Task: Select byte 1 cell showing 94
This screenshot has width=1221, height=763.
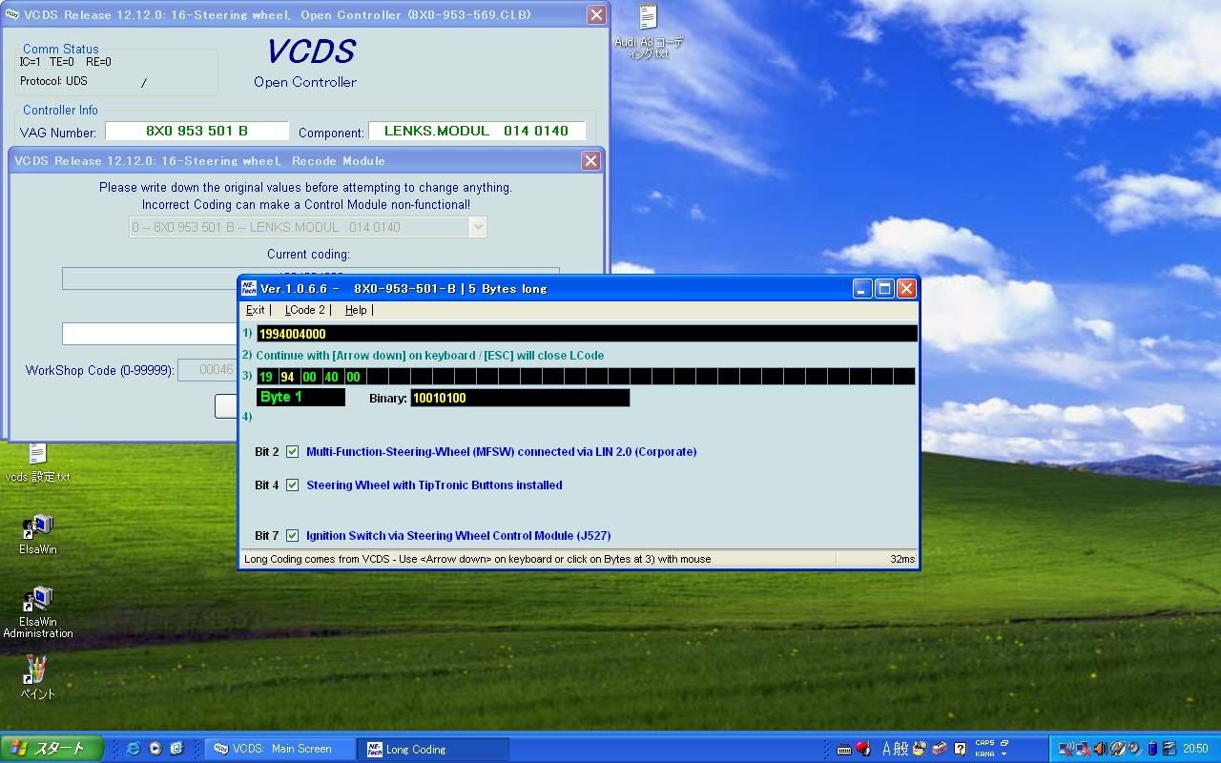Action: 288,377
